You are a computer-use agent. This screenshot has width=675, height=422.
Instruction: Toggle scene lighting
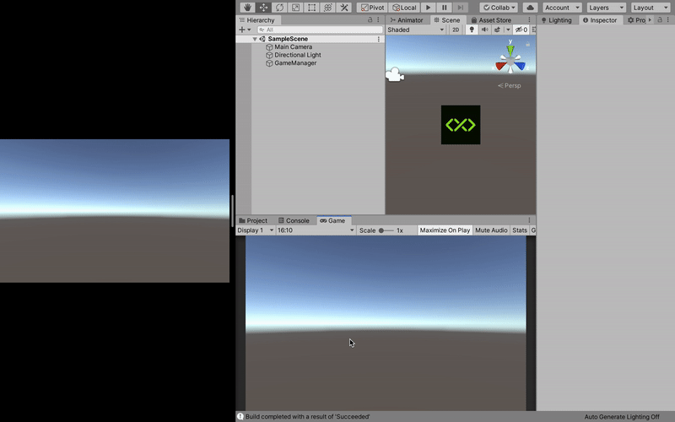point(472,30)
